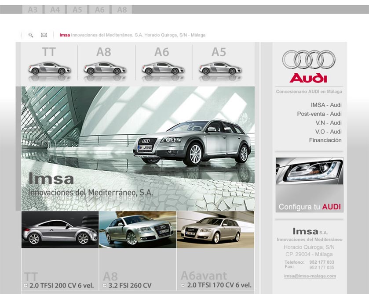369x294 pixels.
Task: Click the headlight image in sidebar
Action: pyautogui.click(x=310, y=171)
